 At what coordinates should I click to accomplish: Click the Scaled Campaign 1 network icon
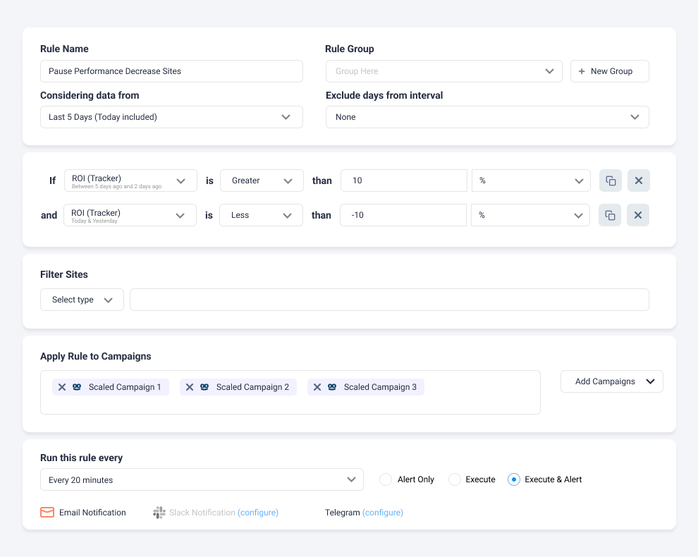click(x=77, y=387)
